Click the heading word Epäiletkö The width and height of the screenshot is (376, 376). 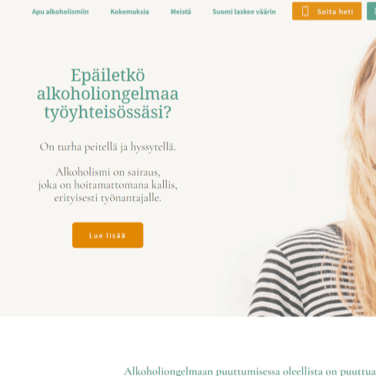coord(108,75)
